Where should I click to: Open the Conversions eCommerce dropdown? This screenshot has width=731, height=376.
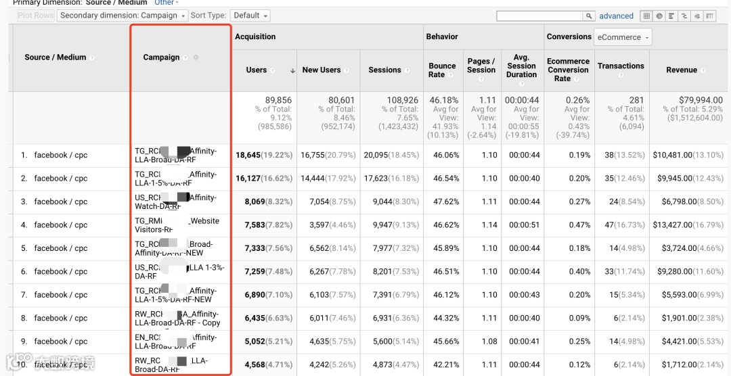pos(623,37)
